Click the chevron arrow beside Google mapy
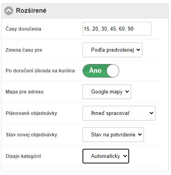171x175 pixels. click(127, 91)
